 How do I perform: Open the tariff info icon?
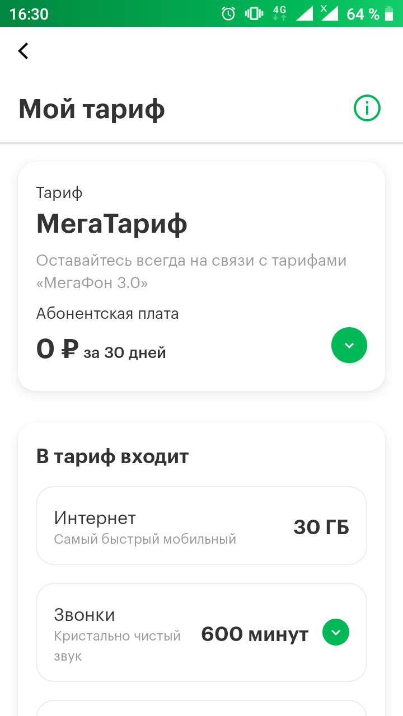tap(367, 108)
